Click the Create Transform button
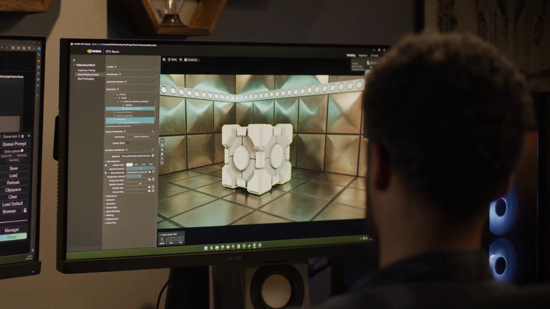 coord(141,136)
